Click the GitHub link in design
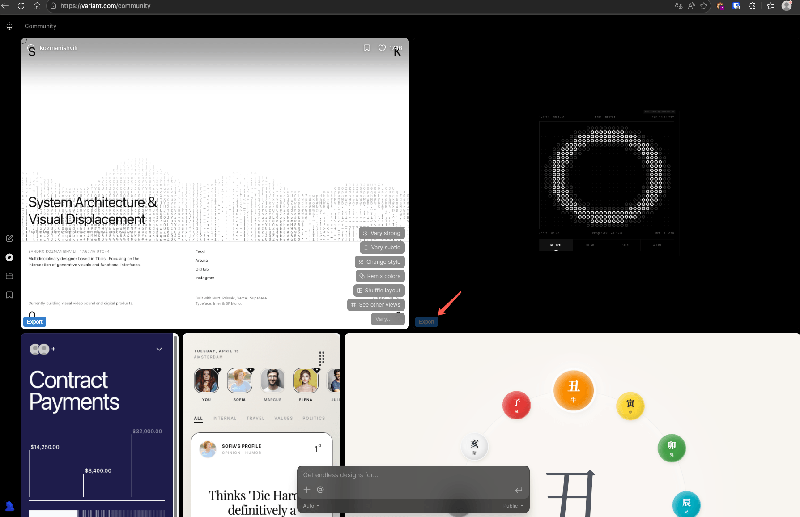Screen dimensions: 800x517 pyautogui.click(x=202, y=269)
